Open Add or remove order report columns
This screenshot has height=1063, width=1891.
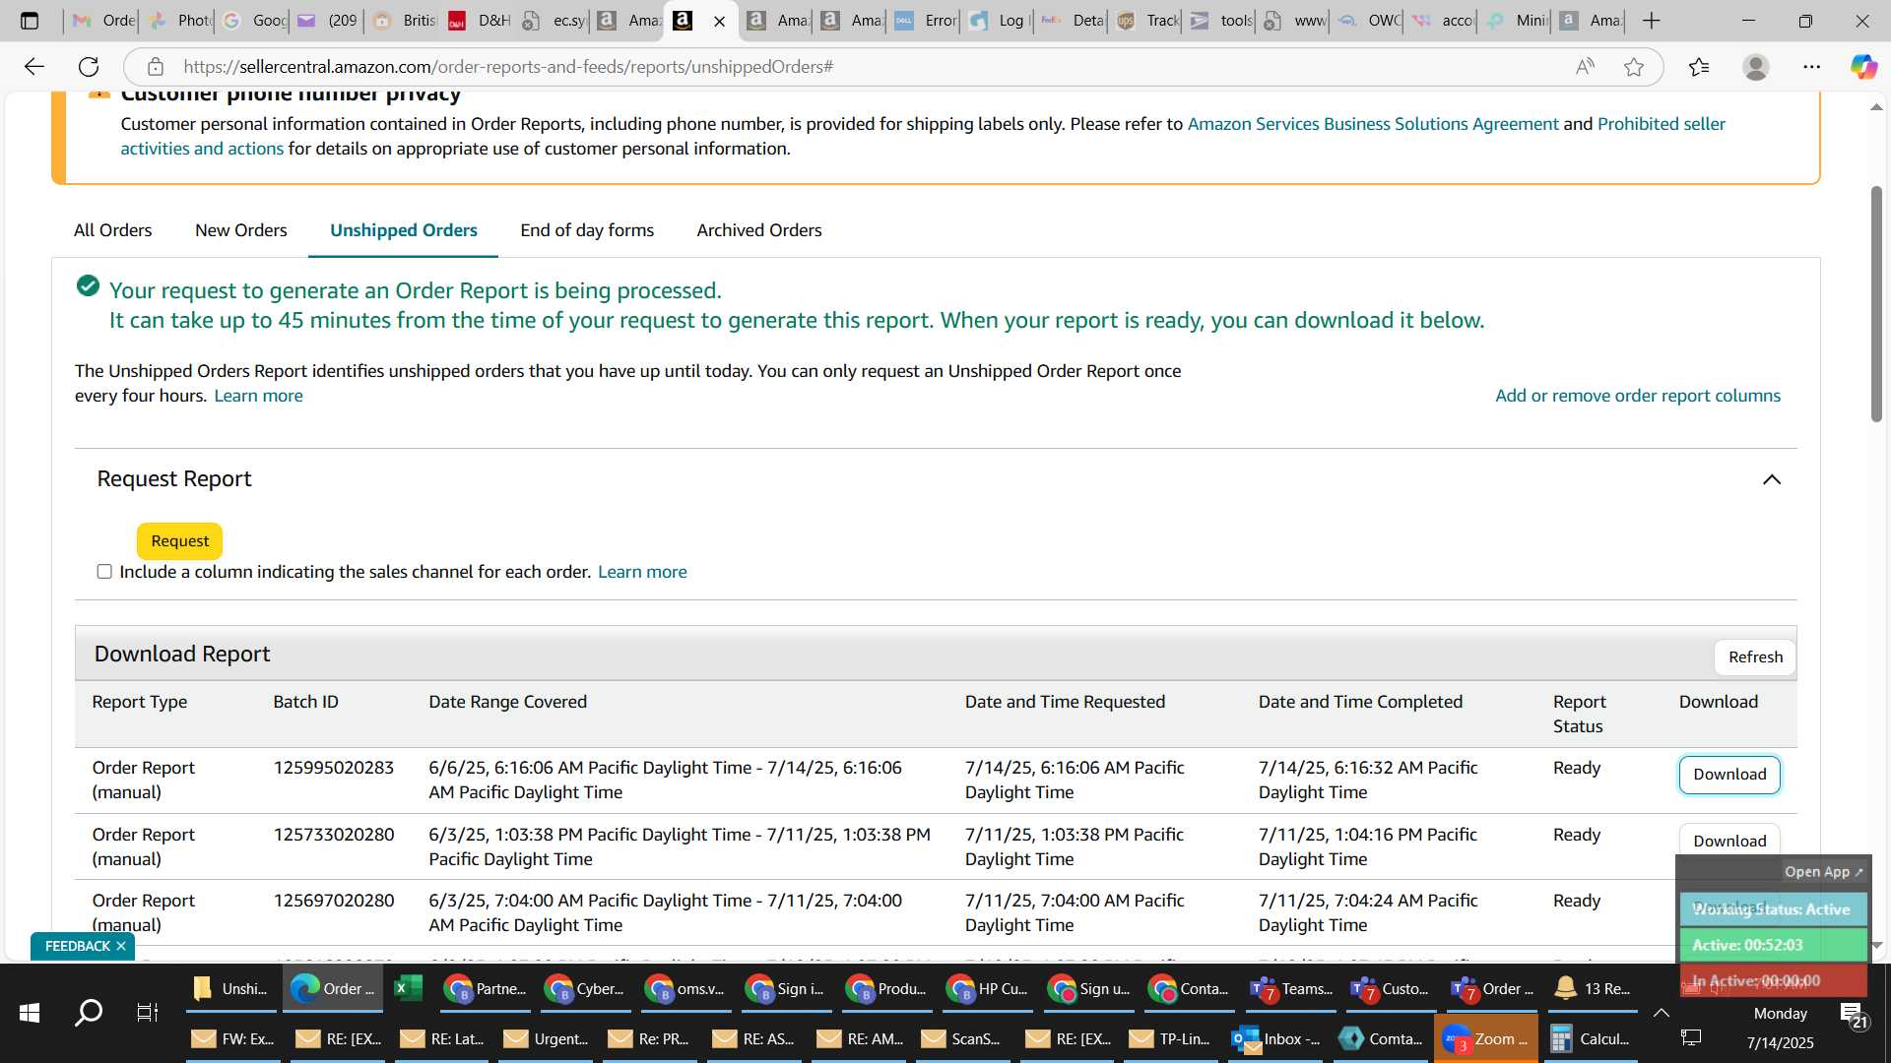pos(1638,396)
